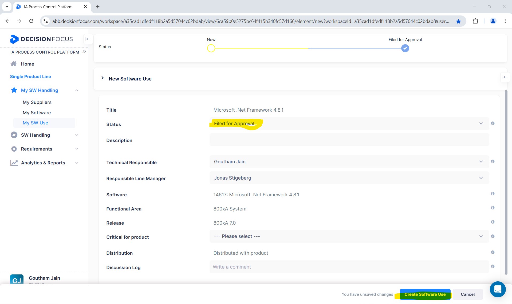The image size is (512, 304).
Task: Open the Requirements menu item
Action: pyautogui.click(x=37, y=149)
